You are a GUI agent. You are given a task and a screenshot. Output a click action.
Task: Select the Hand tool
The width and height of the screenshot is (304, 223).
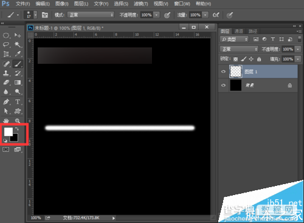[x=6, y=121]
